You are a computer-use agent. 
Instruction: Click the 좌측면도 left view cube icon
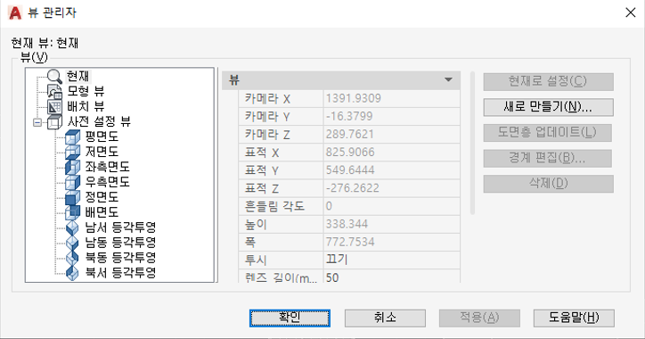click(72, 167)
